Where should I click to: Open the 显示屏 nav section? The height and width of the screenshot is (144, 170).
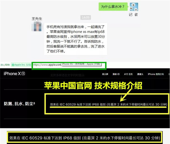105,74
